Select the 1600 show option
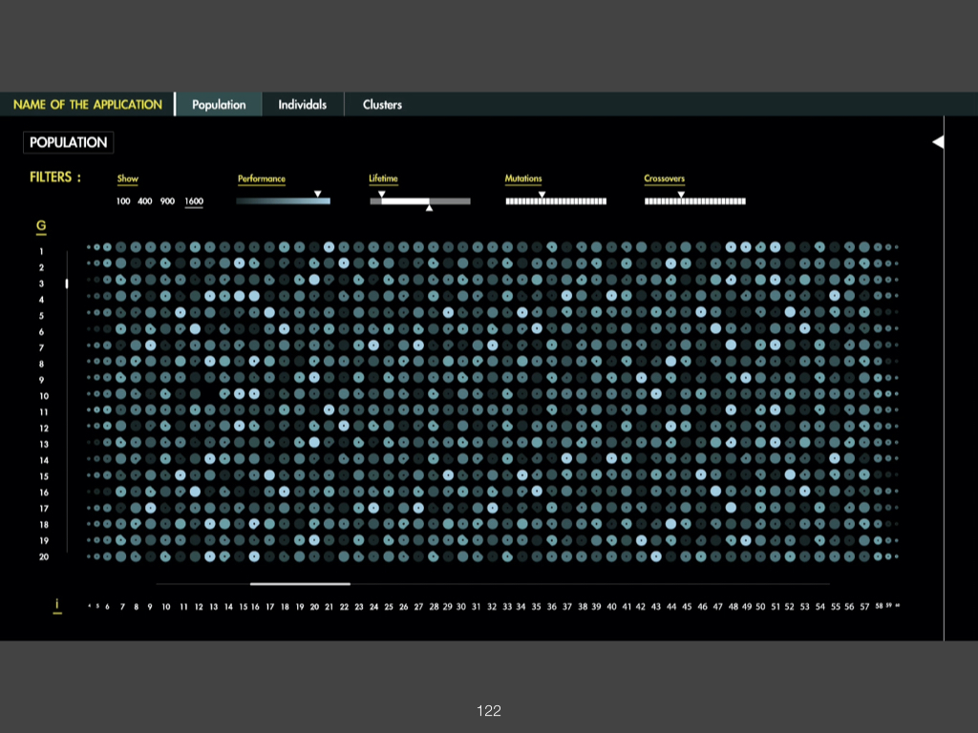This screenshot has height=733, width=978. (x=194, y=201)
